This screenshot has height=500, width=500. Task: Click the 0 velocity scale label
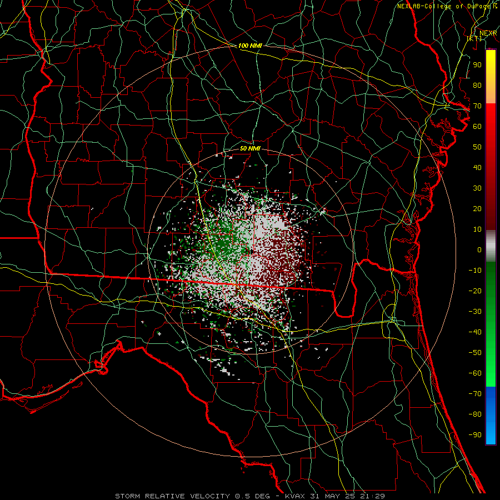point(479,250)
